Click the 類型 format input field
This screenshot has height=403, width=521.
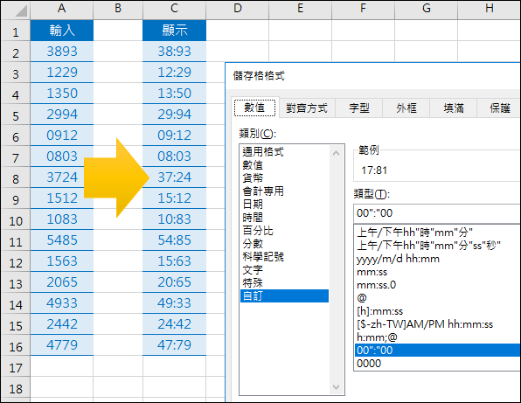tap(437, 213)
